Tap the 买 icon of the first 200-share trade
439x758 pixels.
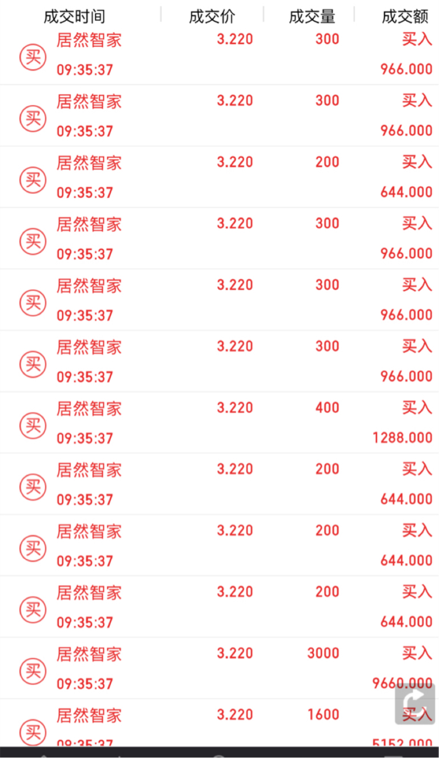33,180
